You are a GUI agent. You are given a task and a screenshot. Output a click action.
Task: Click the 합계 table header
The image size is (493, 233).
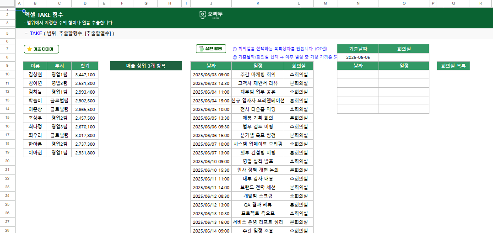click(85, 66)
